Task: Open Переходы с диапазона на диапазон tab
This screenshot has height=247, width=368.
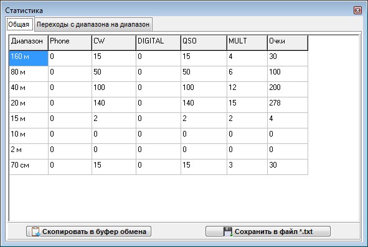Action: click(x=93, y=24)
